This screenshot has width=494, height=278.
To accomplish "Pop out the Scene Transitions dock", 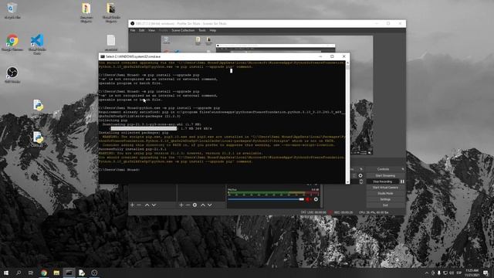I will pyautogui.click(x=361, y=169).
